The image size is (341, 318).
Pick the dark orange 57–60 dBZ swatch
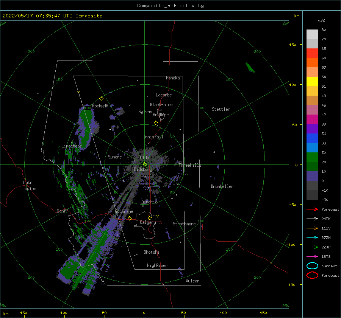coord(312,62)
